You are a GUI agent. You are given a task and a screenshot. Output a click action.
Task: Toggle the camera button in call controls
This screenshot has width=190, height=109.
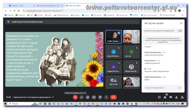(x=81, y=97)
